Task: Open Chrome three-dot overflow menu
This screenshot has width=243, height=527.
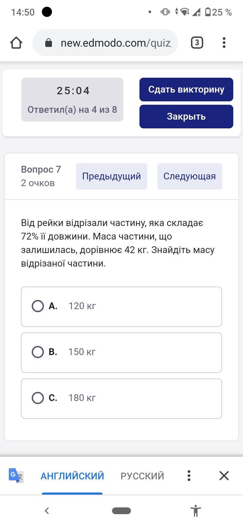Action: pos(224,43)
